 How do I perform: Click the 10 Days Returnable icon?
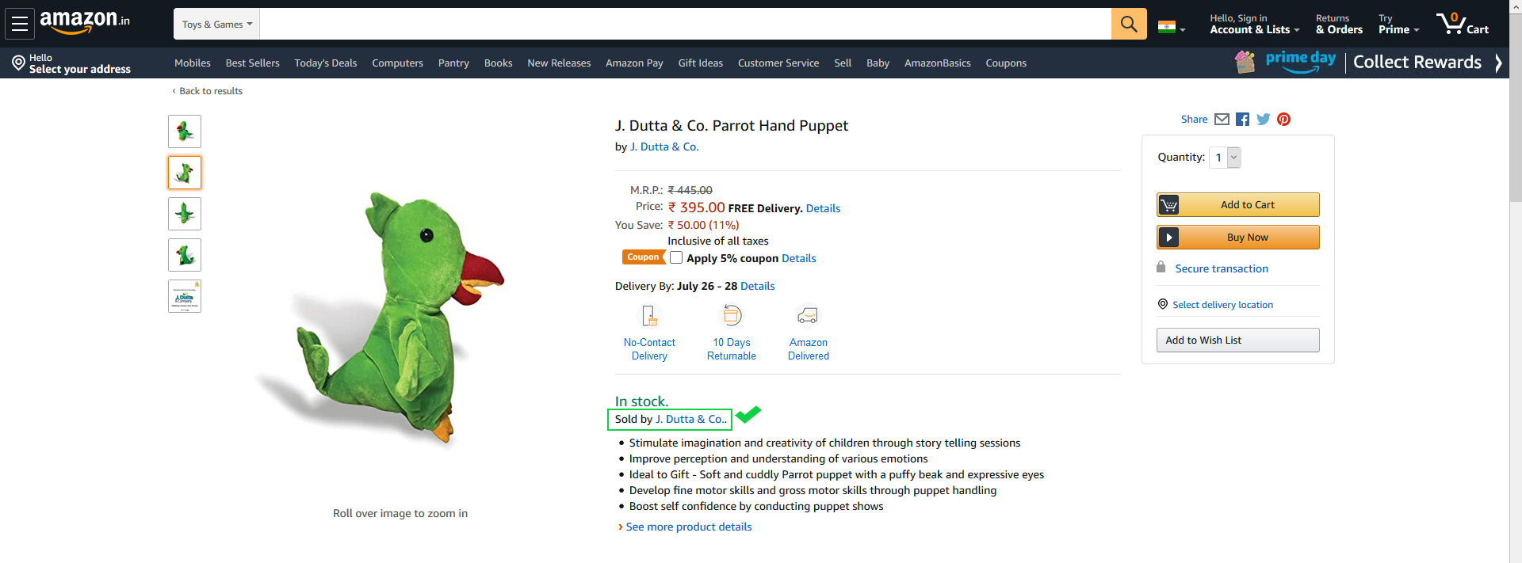[x=731, y=316]
